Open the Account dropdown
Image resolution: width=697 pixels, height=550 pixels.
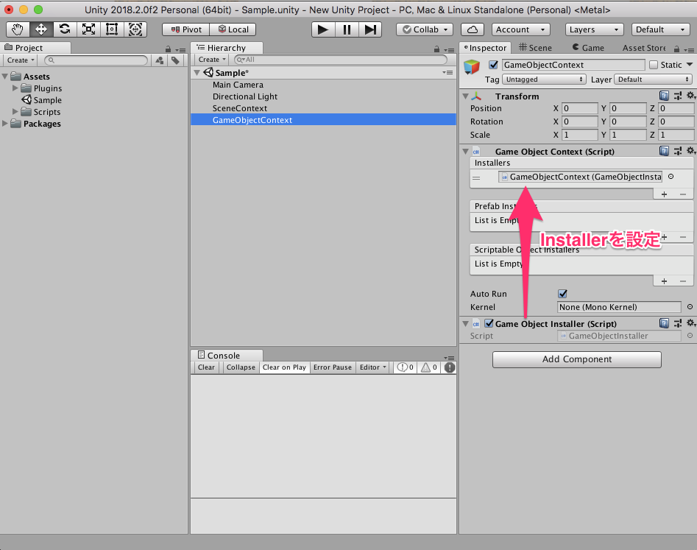(520, 29)
